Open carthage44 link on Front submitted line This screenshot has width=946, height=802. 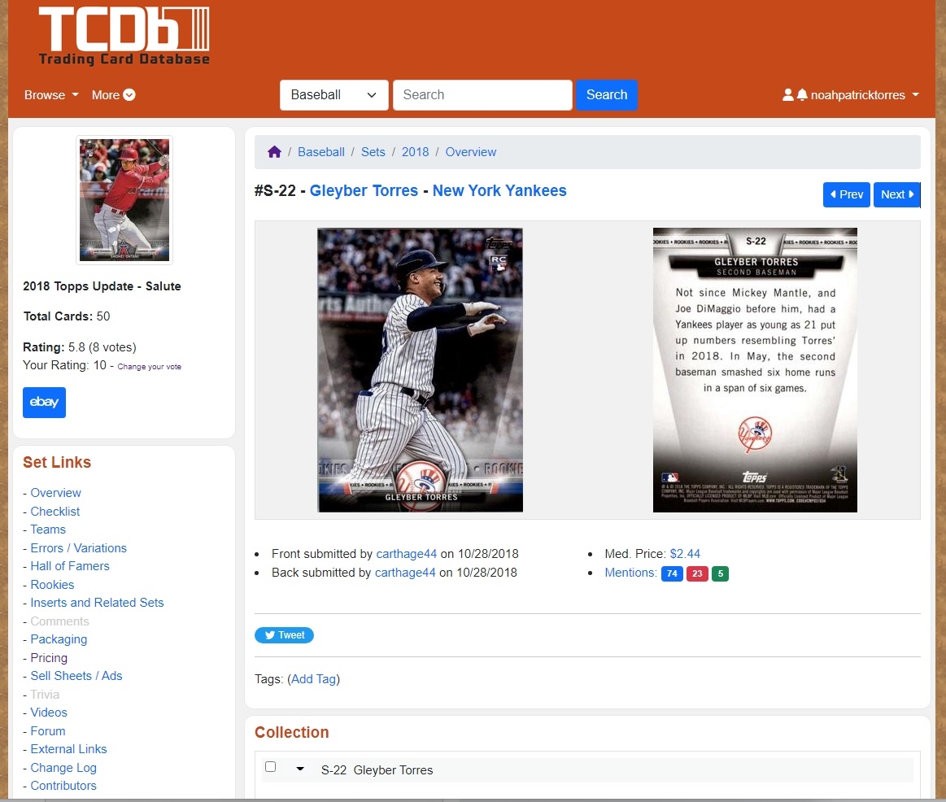click(407, 554)
